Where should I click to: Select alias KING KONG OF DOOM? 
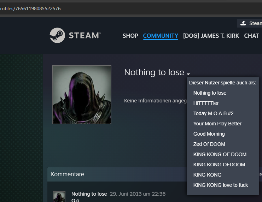tap(220, 154)
